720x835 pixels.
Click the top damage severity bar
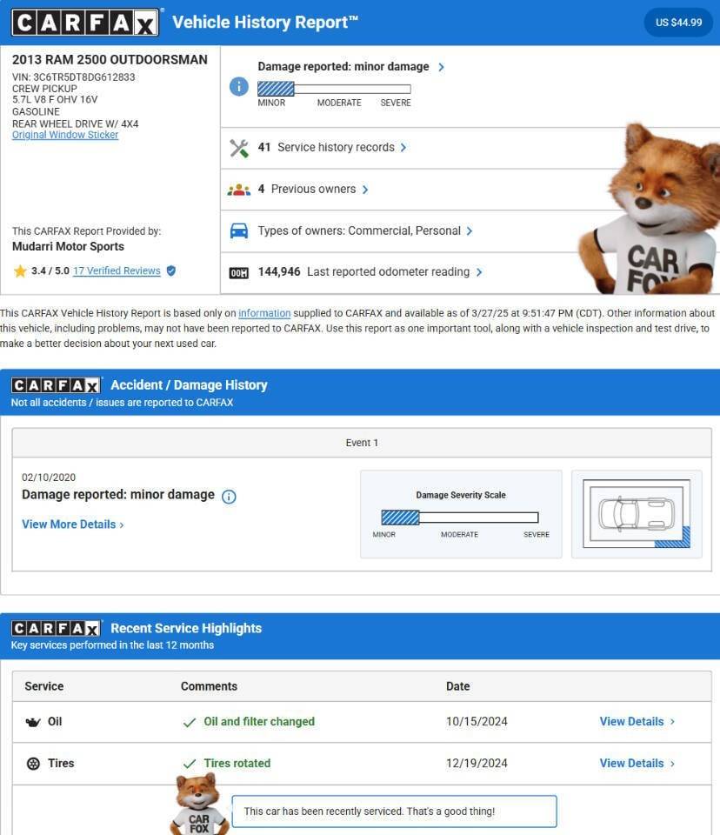click(334, 89)
